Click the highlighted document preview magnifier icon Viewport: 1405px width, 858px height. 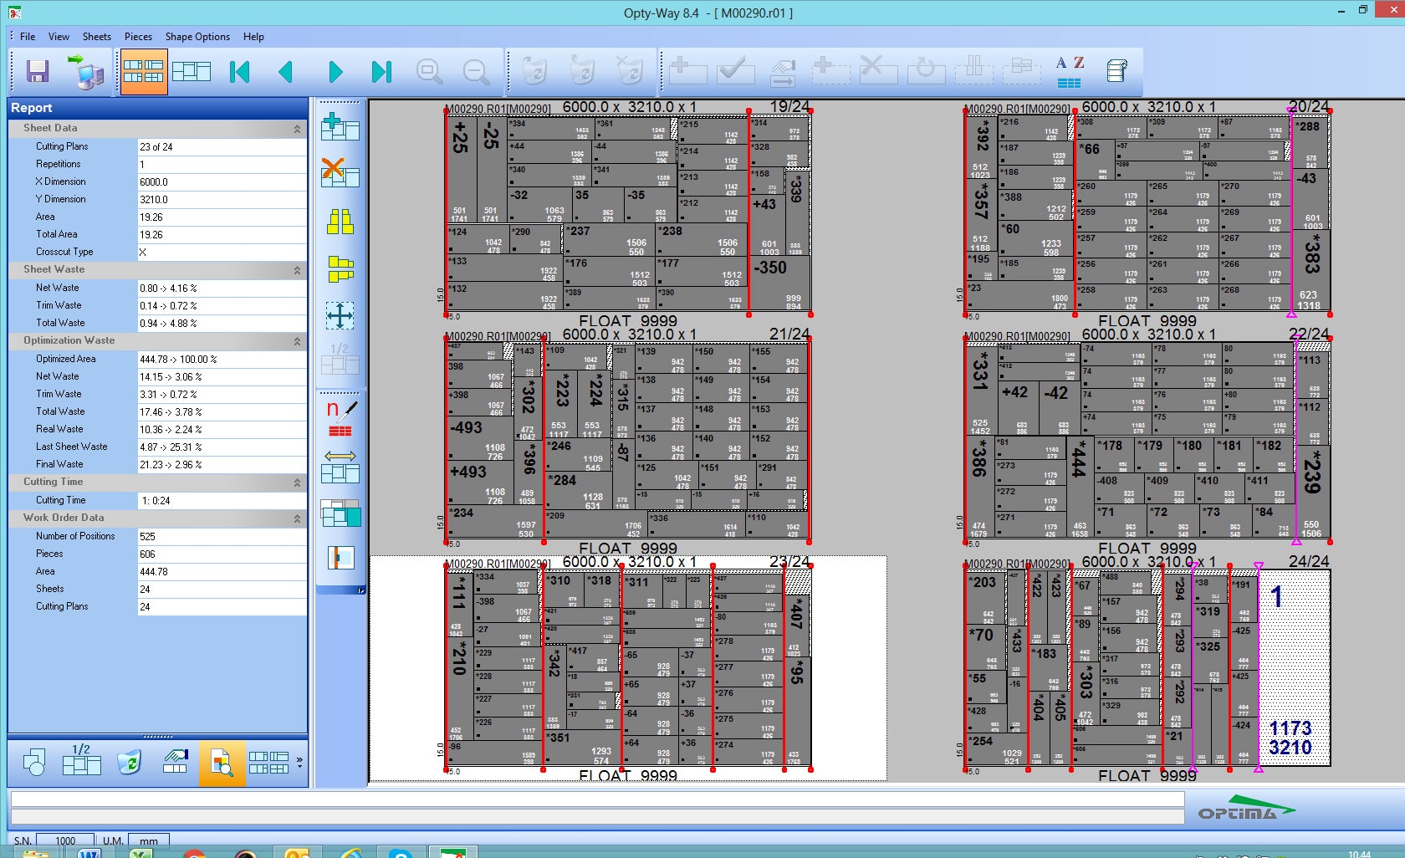[x=222, y=763]
